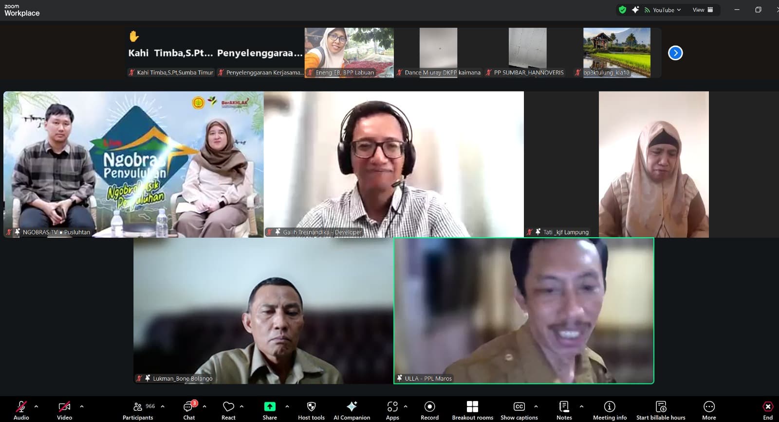Click Start billable hours
779x422 pixels.
coord(661,410)
